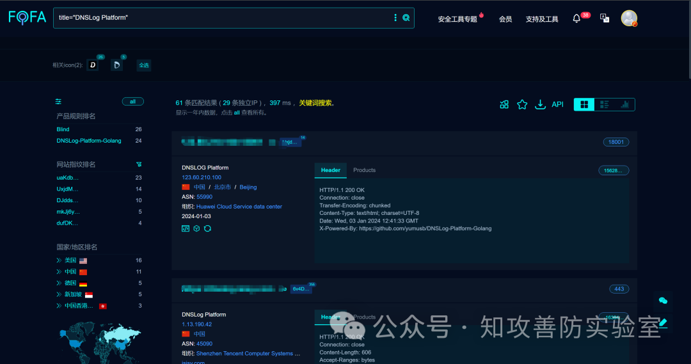Open the 支持及工具 menu
Image resolution: width=691 pixels, height=364 pixels.
click(542, 19)
